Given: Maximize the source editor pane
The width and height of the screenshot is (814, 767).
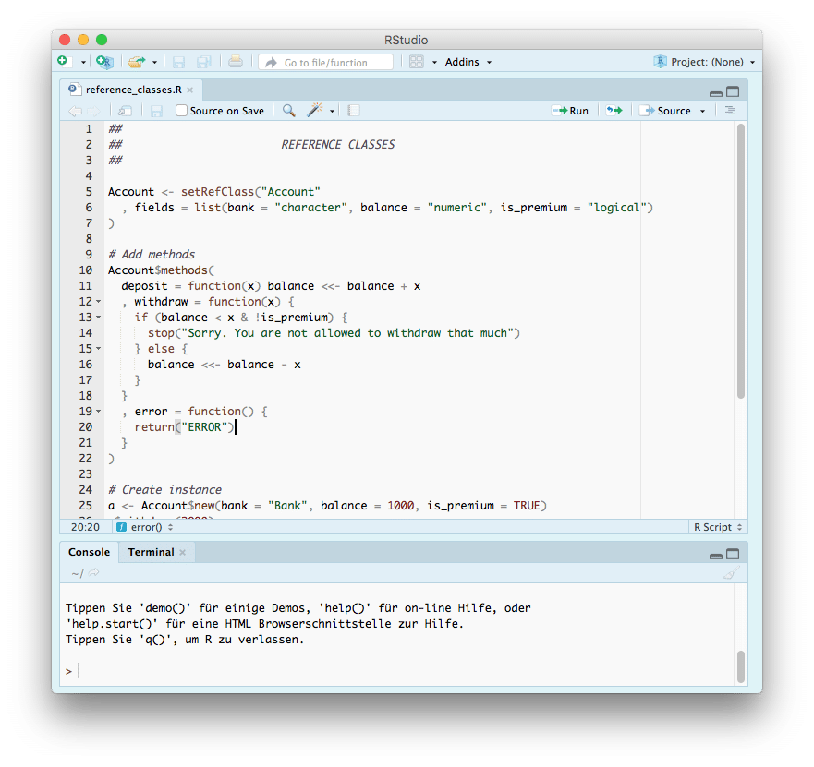Looking at the screenshot, I should pyautogui.click(x=733, y=91).
